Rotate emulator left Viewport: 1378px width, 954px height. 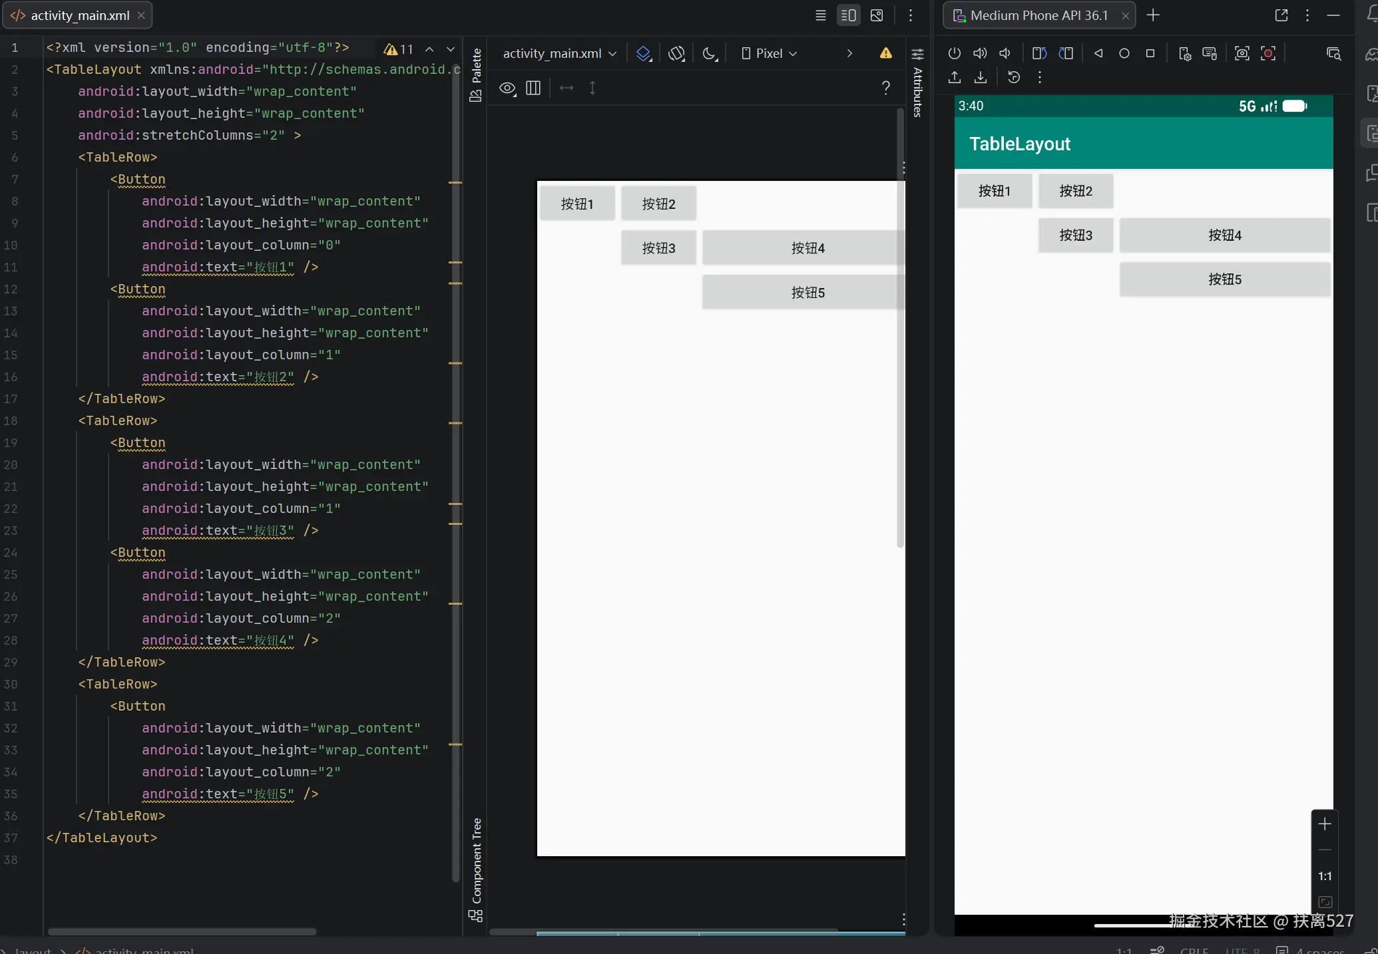(x=1039, y=53)
